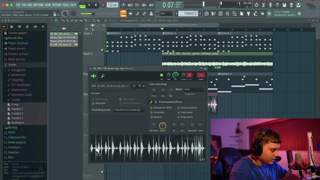Viewport: 320px width, 180px height.
Task: Open the Channel rack icon
Action: [x=220, y=13]
